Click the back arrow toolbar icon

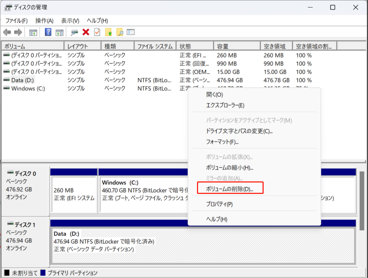[7, 32]
